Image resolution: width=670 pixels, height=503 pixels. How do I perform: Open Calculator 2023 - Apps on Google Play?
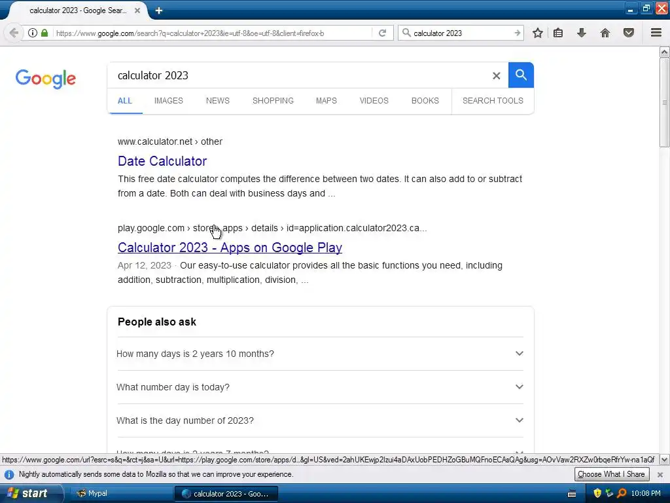[x=230, y=248]
